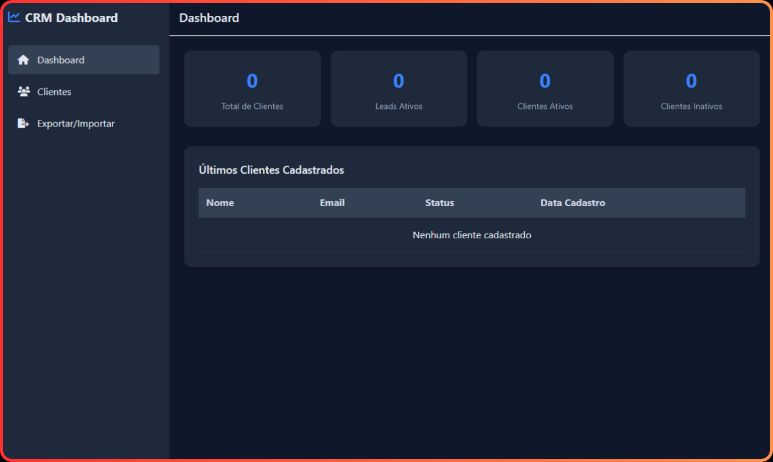Screen dimensions: 773x462
Task: Select the Clientes Ativos stat card
Action: click(545, 89)
